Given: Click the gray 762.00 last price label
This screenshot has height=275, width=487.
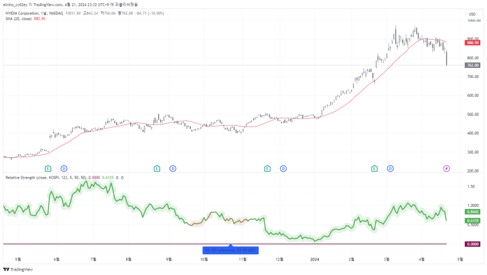Looking at the screenshot, I should [473, 65].
